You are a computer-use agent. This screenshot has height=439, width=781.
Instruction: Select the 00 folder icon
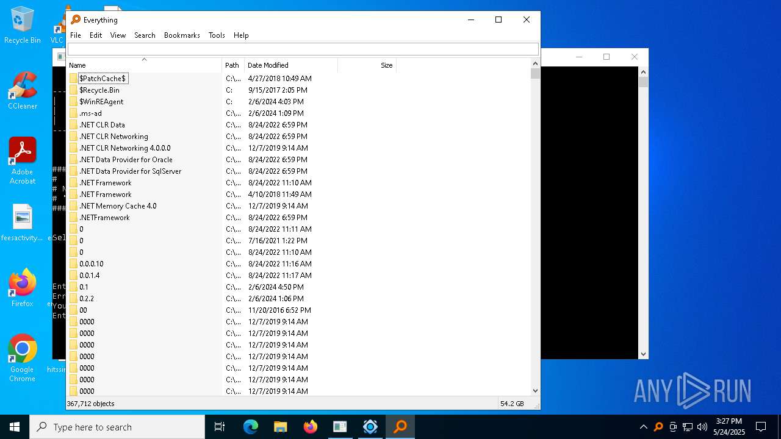tap(74, 310)
